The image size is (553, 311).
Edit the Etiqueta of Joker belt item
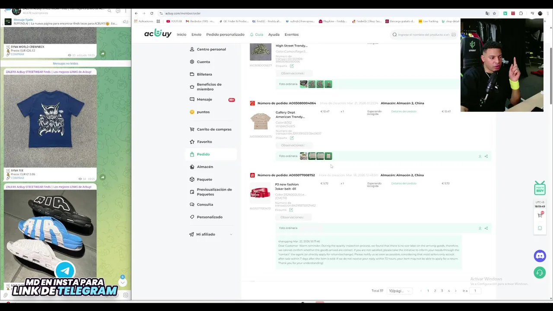[291, 210]
